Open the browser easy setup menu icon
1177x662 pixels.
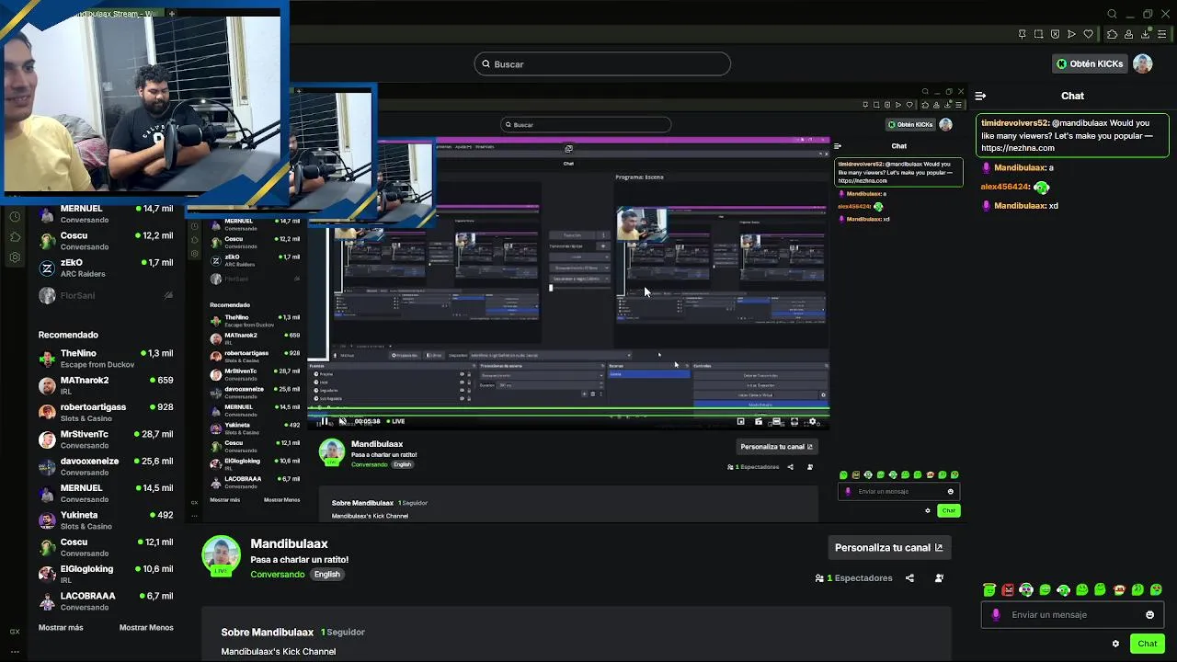pyautogui.click(x=1163, y=35)
